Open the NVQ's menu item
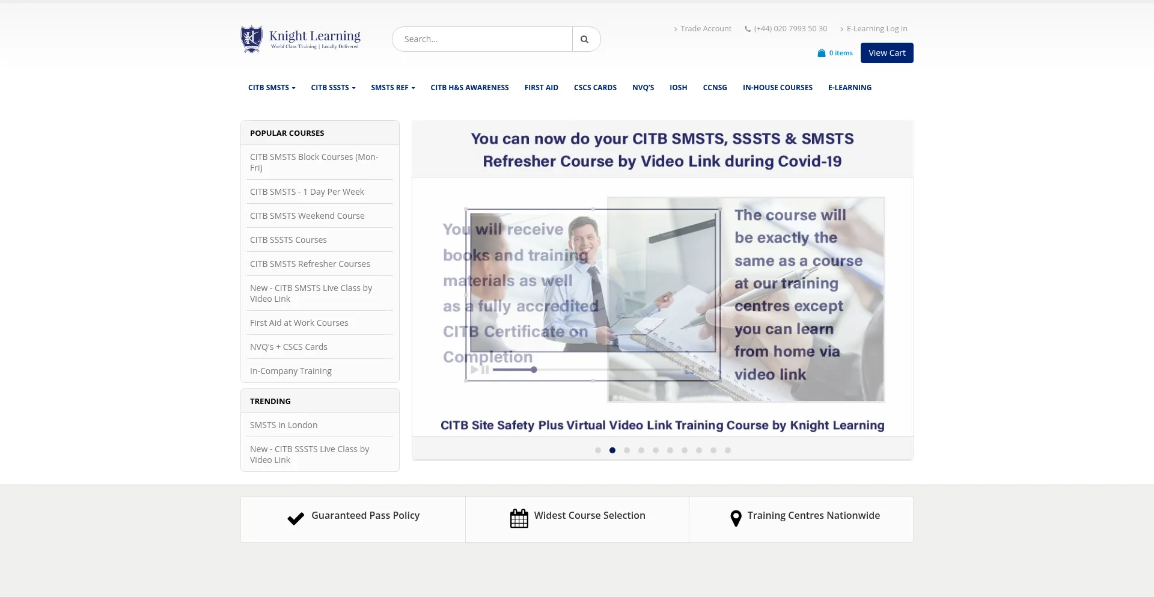1154x597 pixels. click(643, 88)
